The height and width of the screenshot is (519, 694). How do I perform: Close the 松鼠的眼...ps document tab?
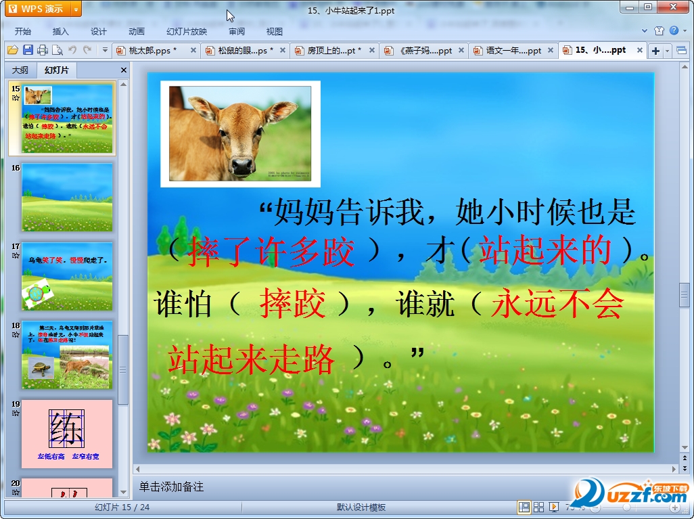pyautogui.click(x=283, y=51)
